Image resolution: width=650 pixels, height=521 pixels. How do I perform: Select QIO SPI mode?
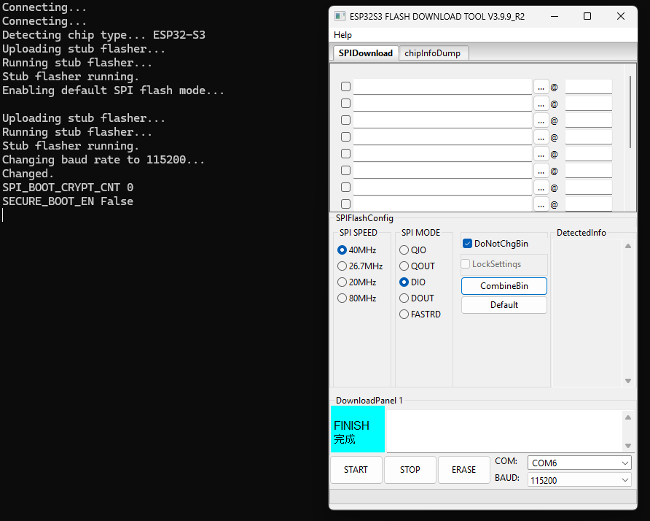point(412,250)
